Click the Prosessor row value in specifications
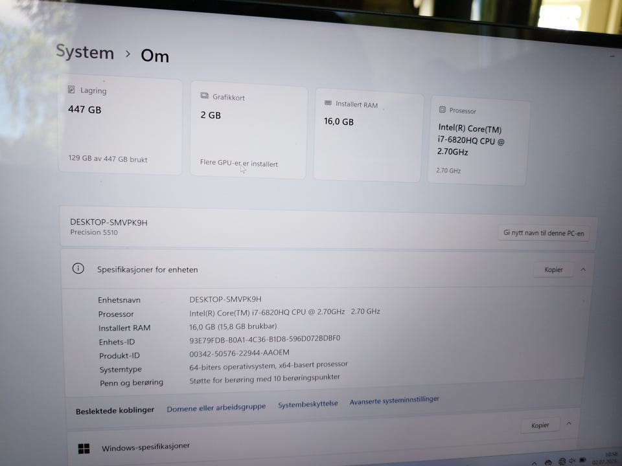The image size is (622, 466). point(284,312)
